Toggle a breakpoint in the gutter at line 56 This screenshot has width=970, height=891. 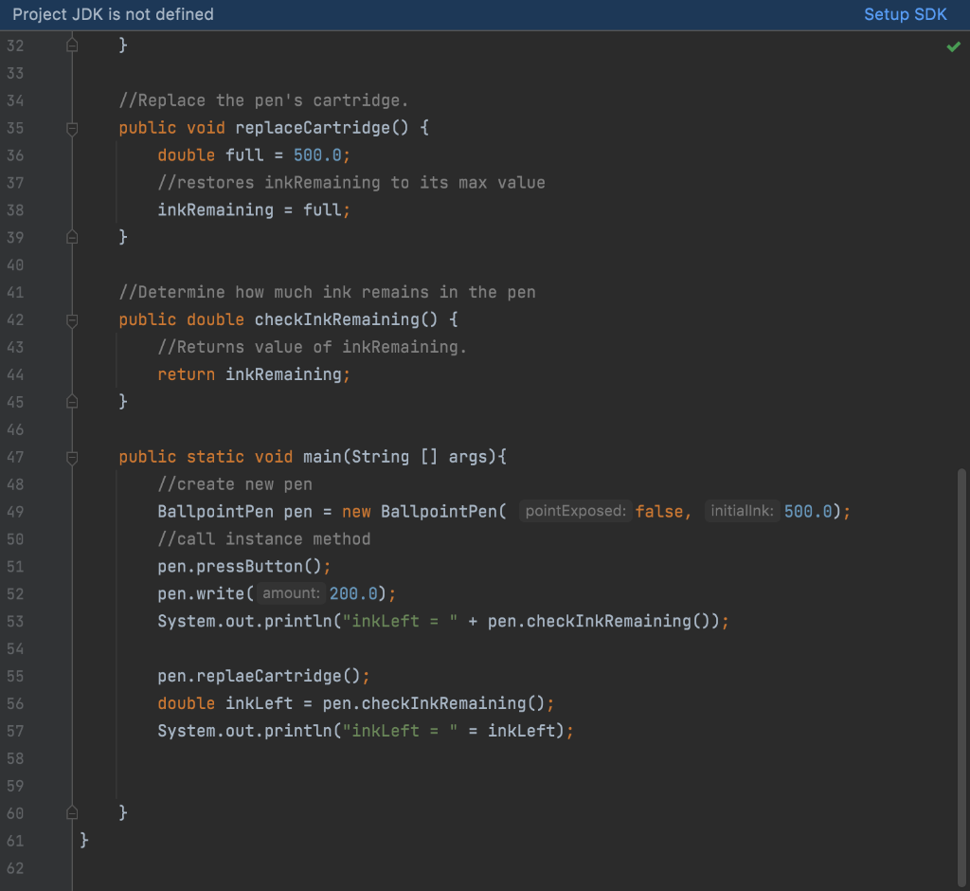coord(47,703)
